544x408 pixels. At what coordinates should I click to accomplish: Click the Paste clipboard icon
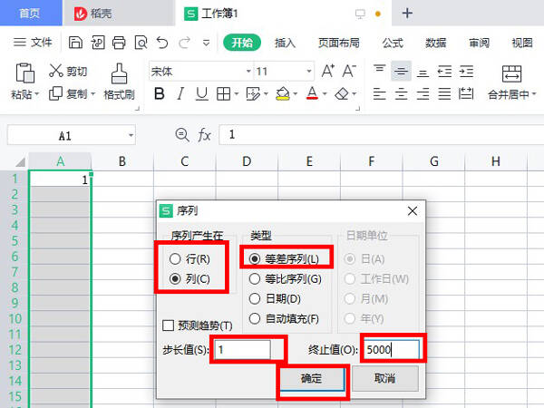[25, 73]
